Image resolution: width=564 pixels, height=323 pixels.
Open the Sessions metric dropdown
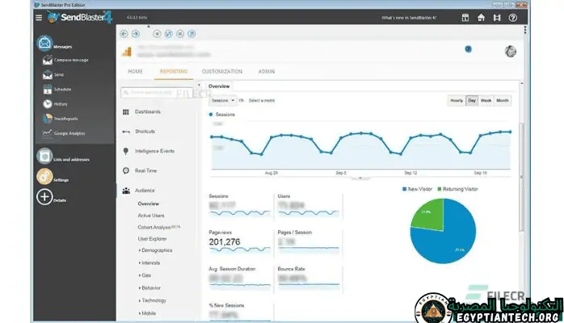[x=222, y=100]
